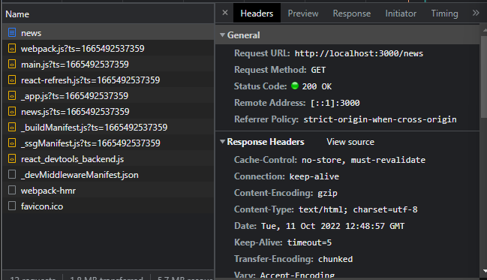Show more tabs with the double chevron
Image resolution: width=487 pixels, height=280 pixels.
pos(476,13)
